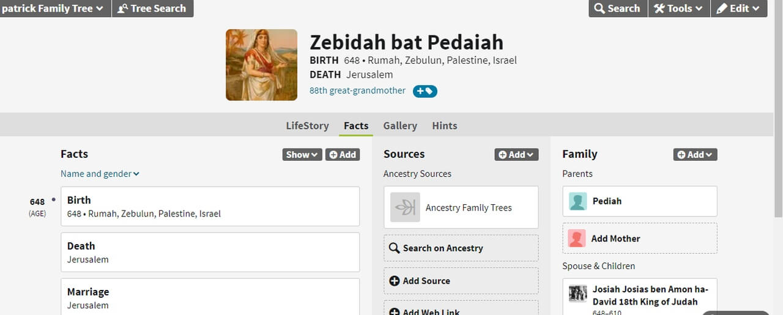783x315 pixels.
Task: Click the Search button in top bar
Action: (x=618, y=9)
